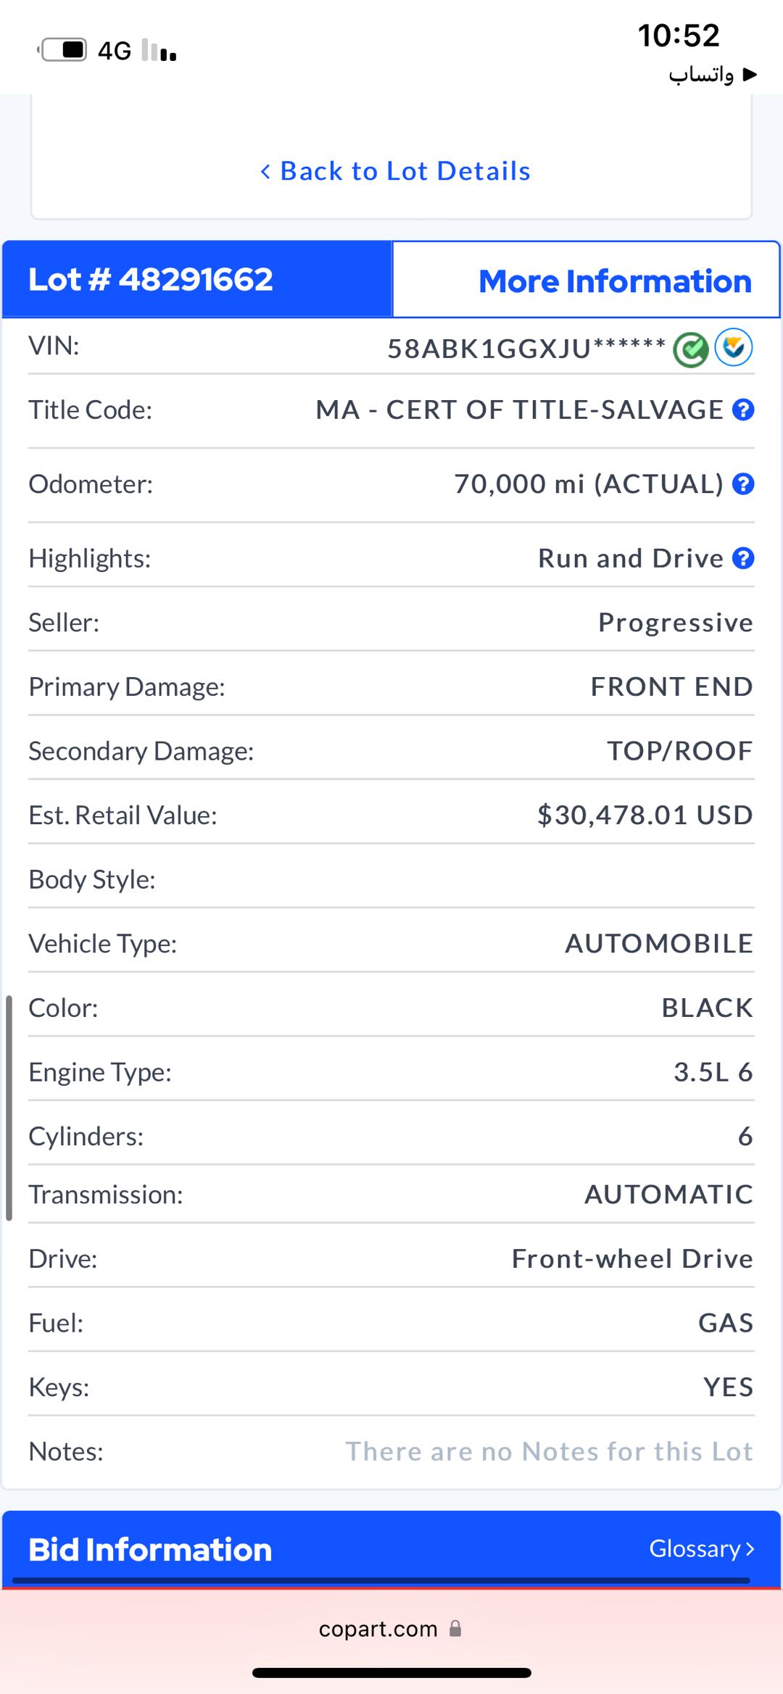This screenshot has width=783, height=1694.
Task: Return to WhatsApp via the Arabic back label
Action: [712, 75]
